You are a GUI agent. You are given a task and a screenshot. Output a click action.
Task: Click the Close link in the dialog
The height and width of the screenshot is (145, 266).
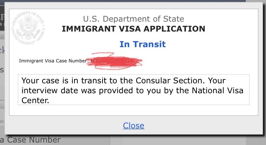click(x=133, y=126)
